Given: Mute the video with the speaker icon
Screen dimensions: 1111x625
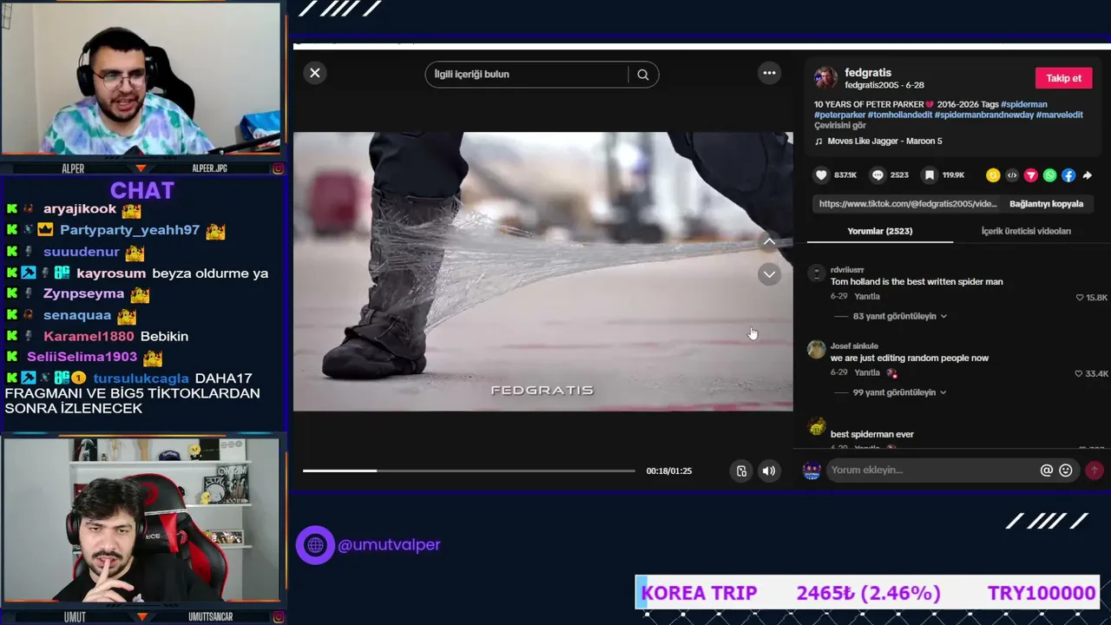Looking at the screenshot, I should pyautogui.click(x=769, y=471).
